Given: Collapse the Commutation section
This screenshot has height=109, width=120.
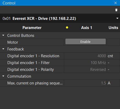Looking at the screenshot, I should pyautogui.click(x=3, y=76).
